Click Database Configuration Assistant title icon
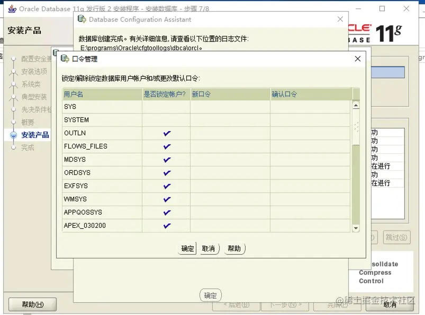Image resolution: width=425 pixels, height=315 pixels. click(82, 19)
